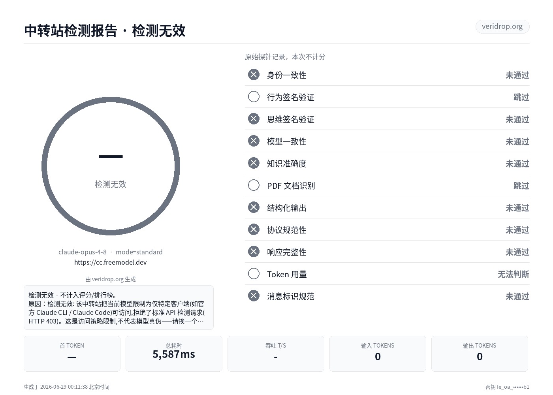
Task: Click the empty circle for 行为签名验证
Action: point(254,97)
